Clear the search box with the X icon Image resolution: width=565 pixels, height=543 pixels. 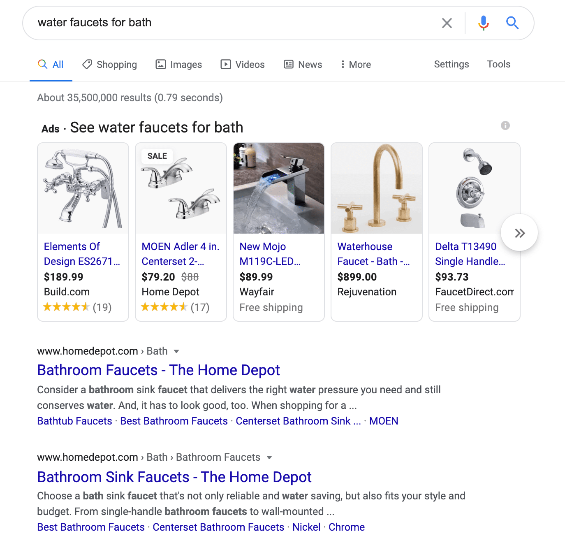tap(447, 23)
